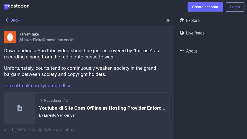247x139 pixels.
Task: Click the boost count icon showing 11
Action: [x=58, y=130]
